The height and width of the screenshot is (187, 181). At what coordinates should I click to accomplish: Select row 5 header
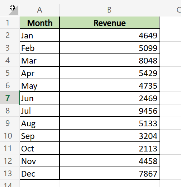coord(9,73)
